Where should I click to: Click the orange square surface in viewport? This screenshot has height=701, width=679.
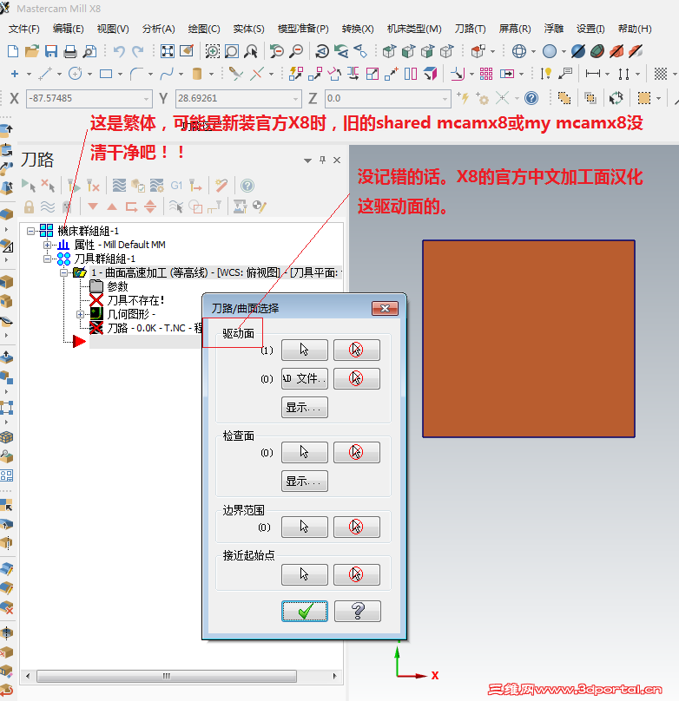[529, 339]
